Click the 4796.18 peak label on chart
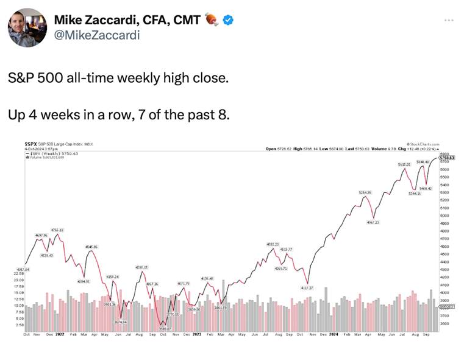 tap(57, 230)
